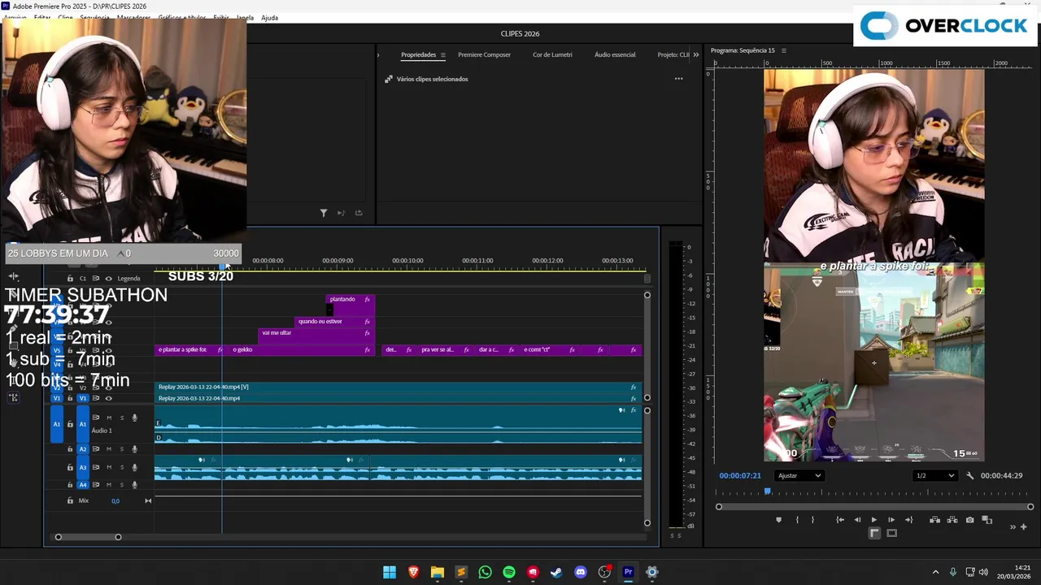Open Programa: Sequência 15 panel menu
The image size is (1041, 585).
point(784,50)
